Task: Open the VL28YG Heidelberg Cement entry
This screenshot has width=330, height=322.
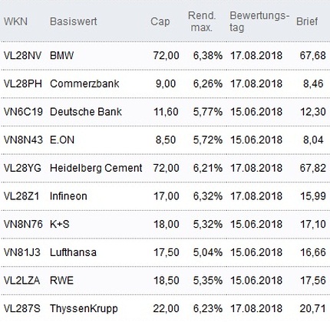Action: [22, 168]
